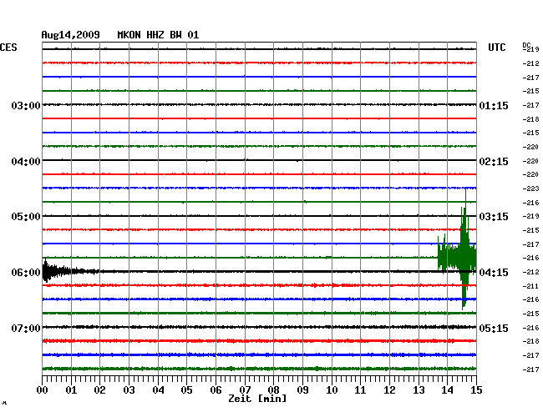Click the 01:15 UTC time label
543x412 pixels.
click(x=494, y=106)
